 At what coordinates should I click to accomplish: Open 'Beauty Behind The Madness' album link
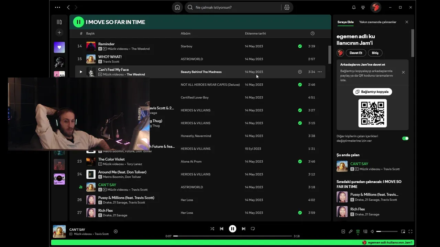pos(201,72)
